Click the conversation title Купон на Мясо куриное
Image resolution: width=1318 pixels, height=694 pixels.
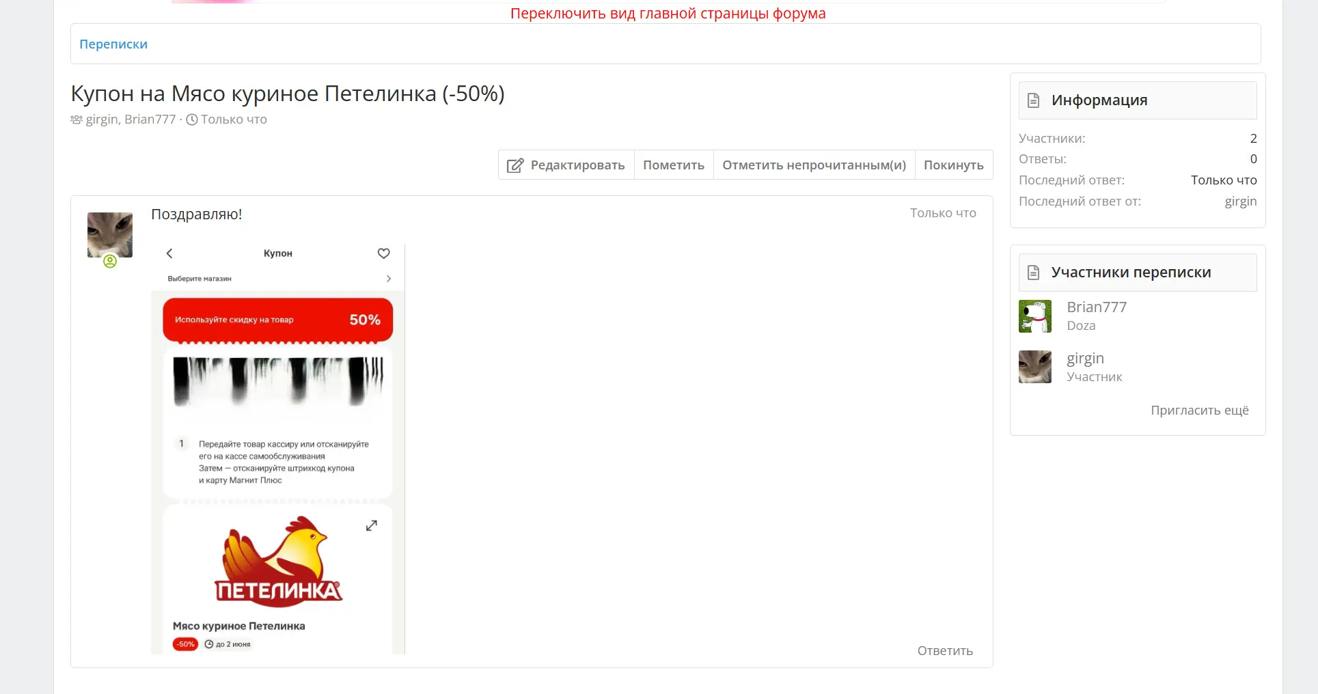coord(288,94)
